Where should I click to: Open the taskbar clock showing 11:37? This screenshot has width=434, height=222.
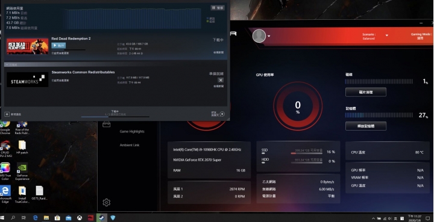414,218
